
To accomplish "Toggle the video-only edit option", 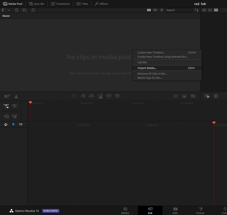I will tap(6, 116).
